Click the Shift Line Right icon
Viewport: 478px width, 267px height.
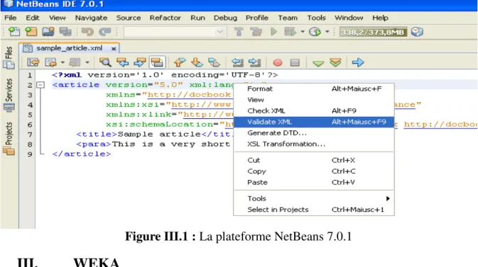[x=254, y=62]
